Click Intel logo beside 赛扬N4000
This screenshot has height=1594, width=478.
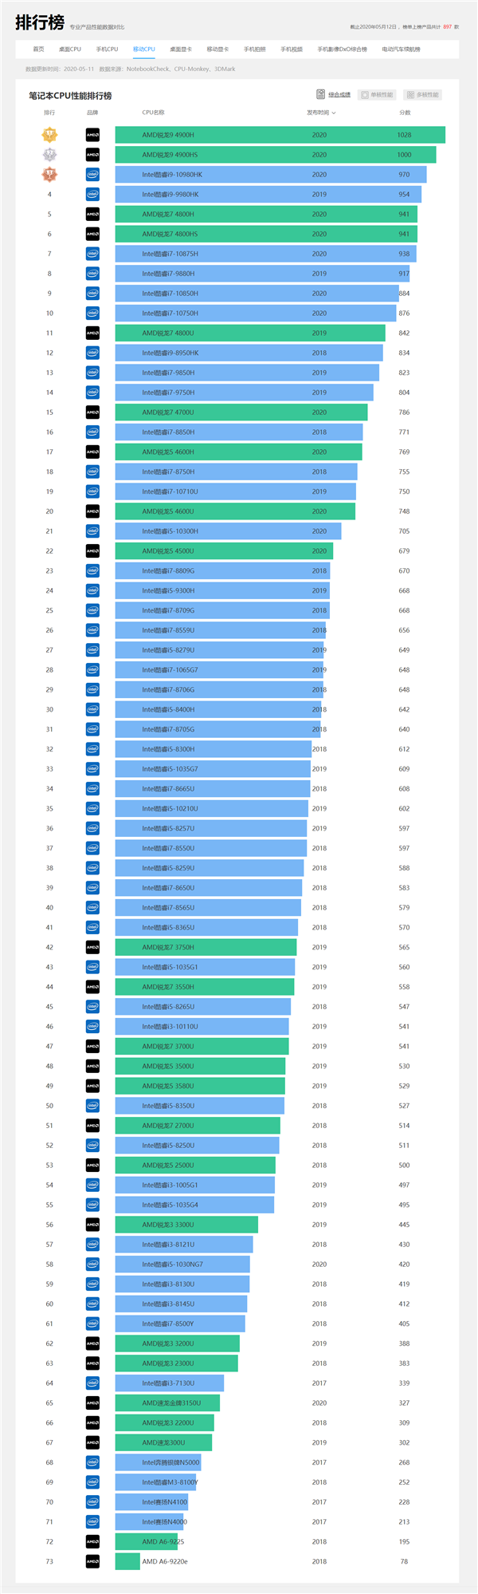pyautogui.click(x=92, y=1521)
